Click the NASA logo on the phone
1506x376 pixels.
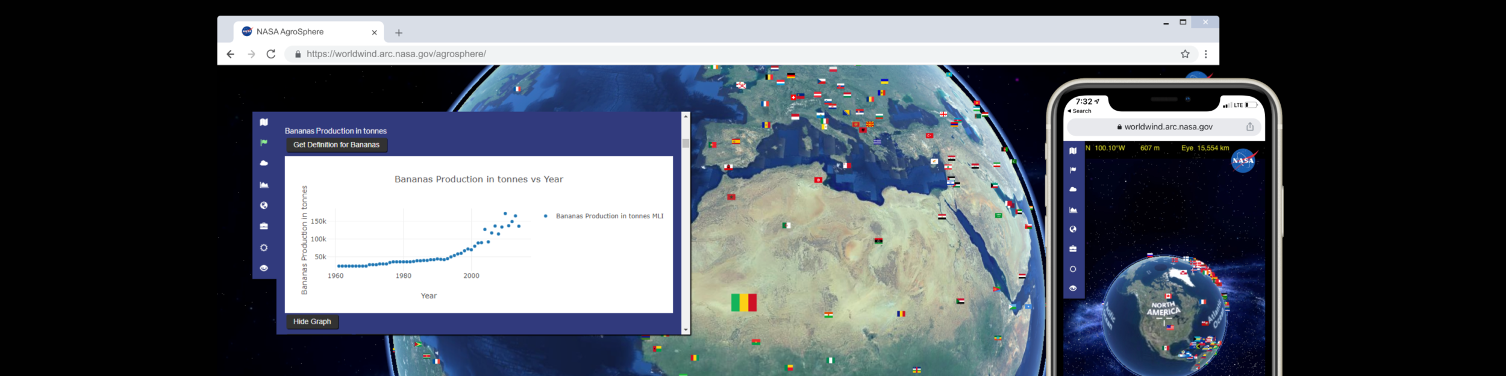pos(1243,161)
